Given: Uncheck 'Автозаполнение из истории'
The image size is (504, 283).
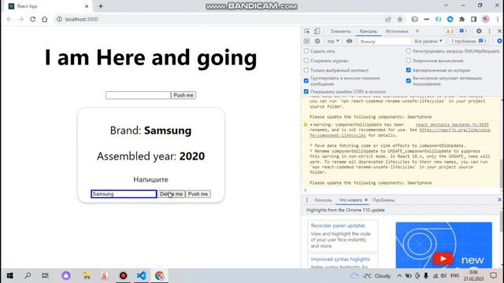Looking at the screenshot, I should click(x=408, y=70).
